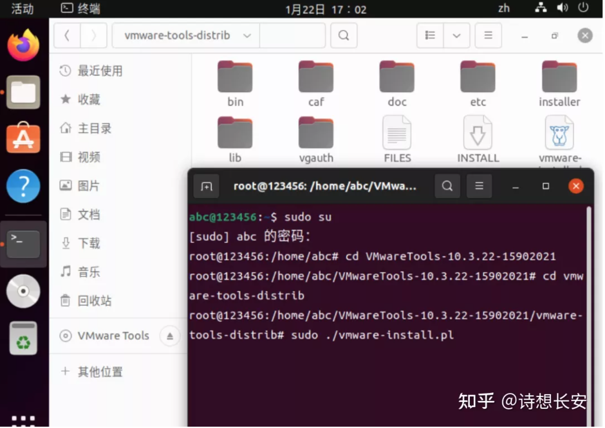This screenshot has height=428, width=605.
Task: Select the vmware-install perl script file
Action: tap(559, 140)
